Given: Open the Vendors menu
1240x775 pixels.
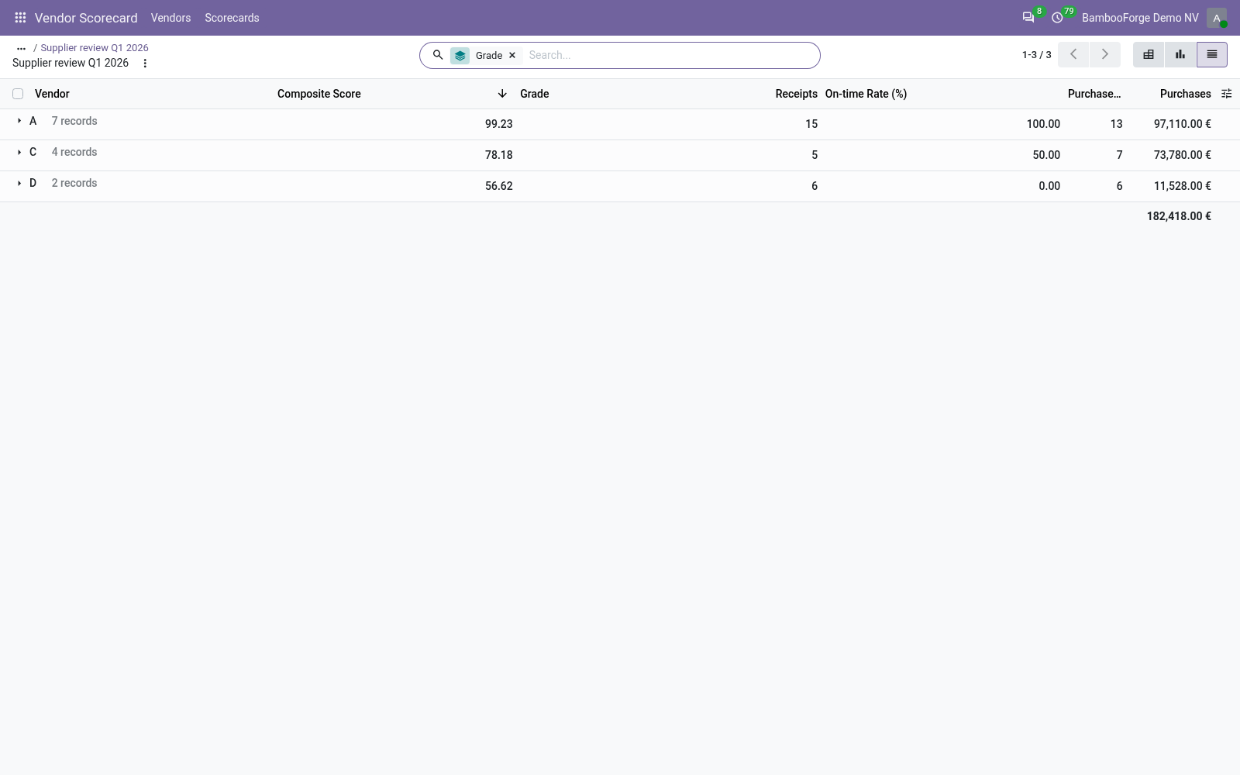Looking at the screenshot, I should pyautogui.click(x=170, y=18).
